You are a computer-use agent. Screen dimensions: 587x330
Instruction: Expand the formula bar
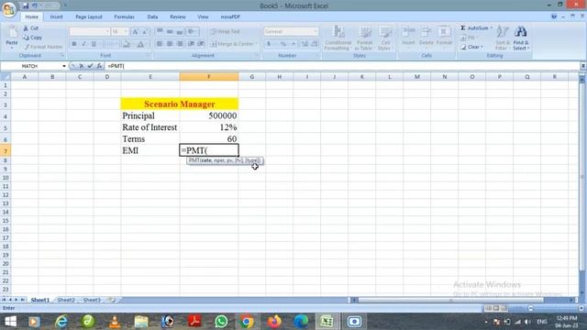tap(583, 66)
